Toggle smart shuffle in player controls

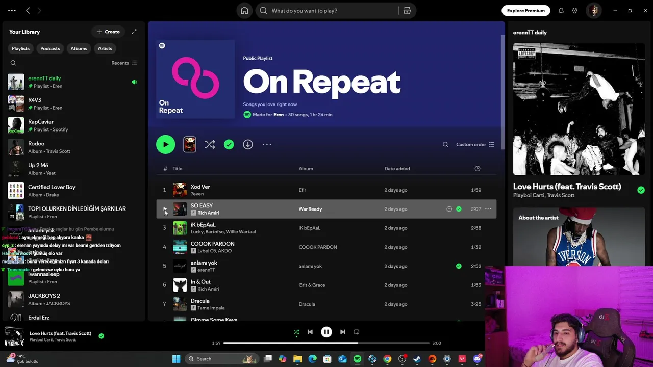click(x=296, y=332)
